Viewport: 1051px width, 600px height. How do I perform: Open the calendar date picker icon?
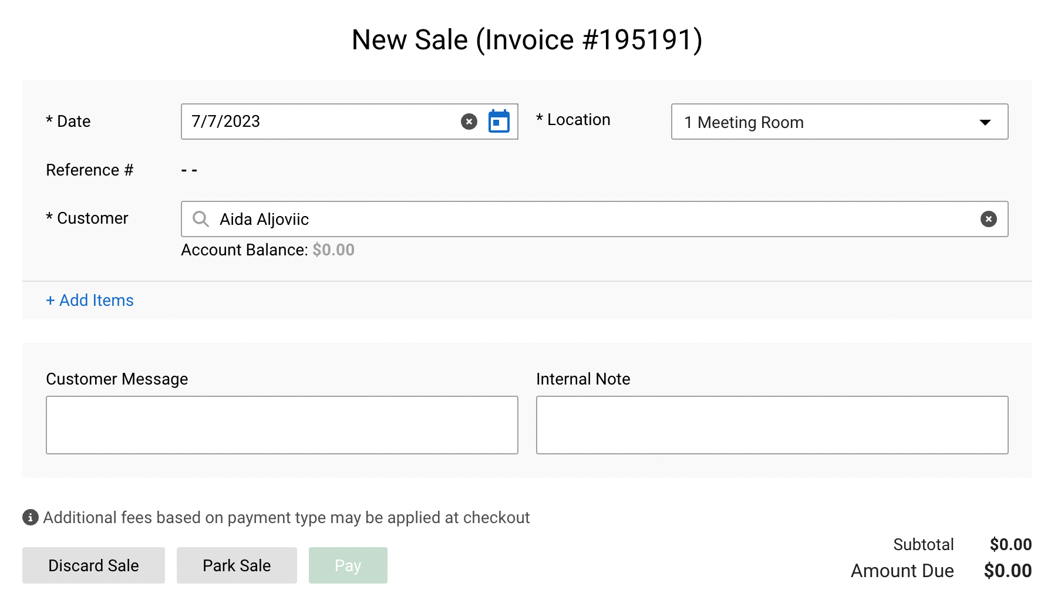[x=499, y=122]
